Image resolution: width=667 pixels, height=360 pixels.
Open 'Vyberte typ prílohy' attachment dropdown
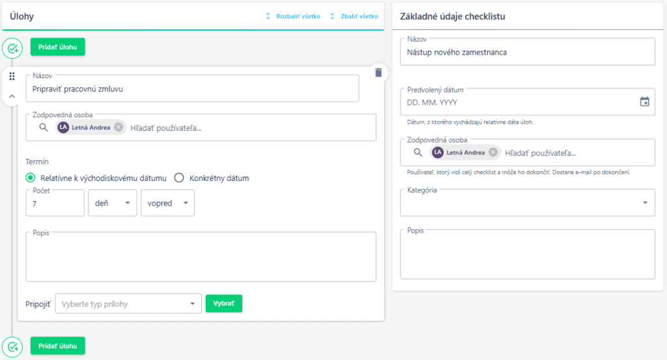tap(129, 303)
